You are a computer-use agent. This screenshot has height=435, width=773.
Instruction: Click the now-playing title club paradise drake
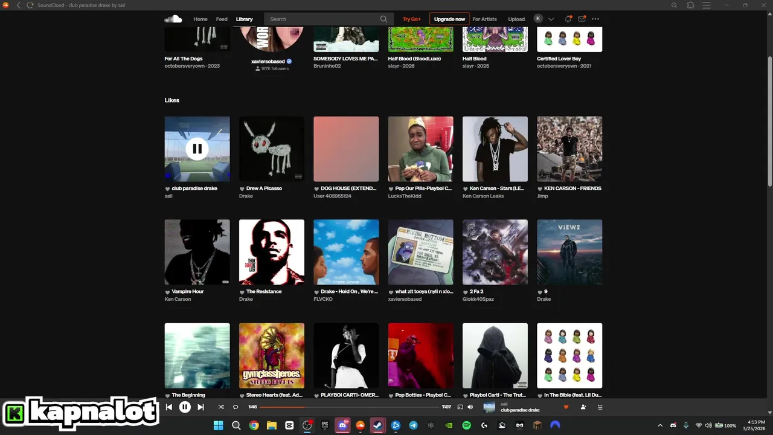(x=520, y=410)
